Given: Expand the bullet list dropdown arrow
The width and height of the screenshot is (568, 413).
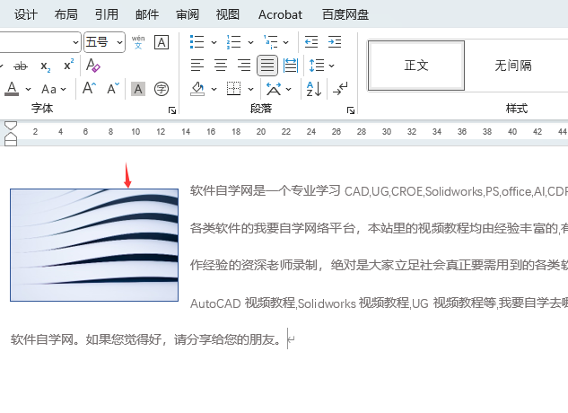Looking at the screenshot, I should [214, 42].
